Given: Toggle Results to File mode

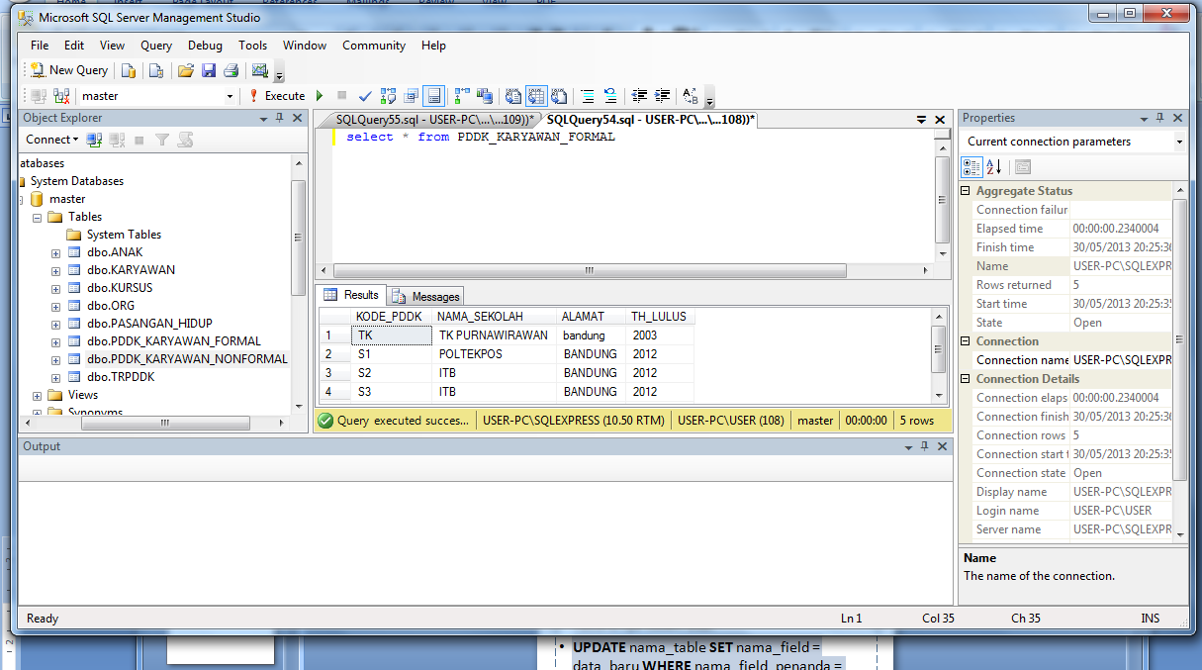Looking at the screenshot, I should (559, 96).
